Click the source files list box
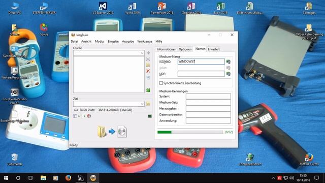 click(x=109, y=74)
